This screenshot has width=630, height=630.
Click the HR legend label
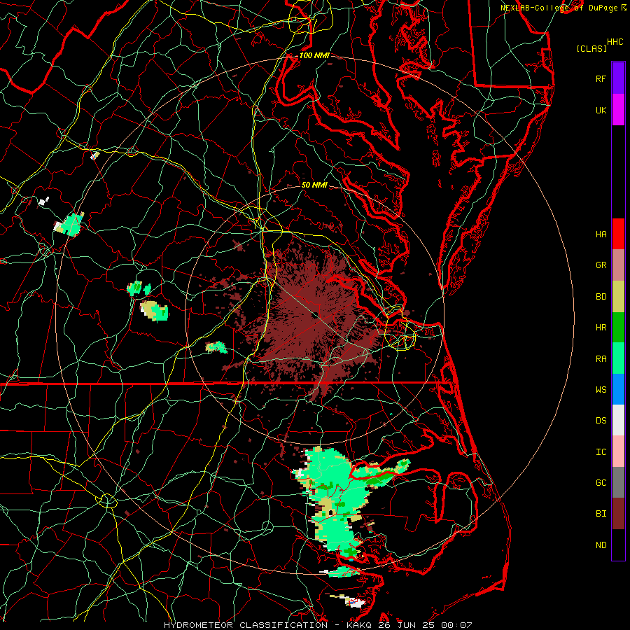point(601,328)
